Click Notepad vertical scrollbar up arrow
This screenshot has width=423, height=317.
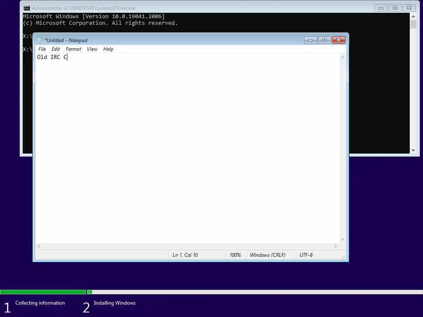pyautogui.click(x=342, y=57)
